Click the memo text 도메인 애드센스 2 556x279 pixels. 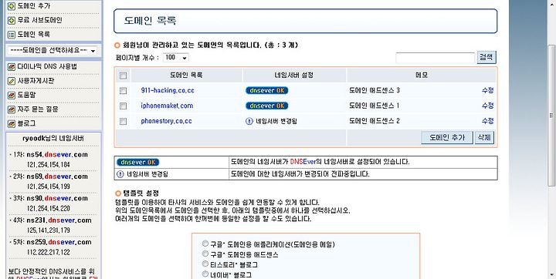375,121
